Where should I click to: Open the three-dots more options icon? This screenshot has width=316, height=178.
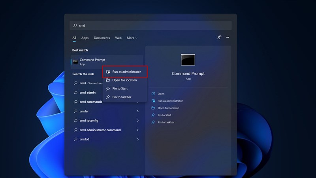click(228, 38)
